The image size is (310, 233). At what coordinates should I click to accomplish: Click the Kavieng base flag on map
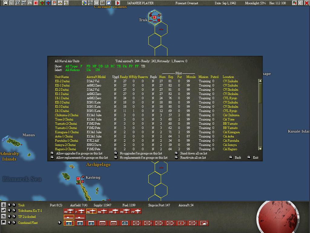pos(78,179)
